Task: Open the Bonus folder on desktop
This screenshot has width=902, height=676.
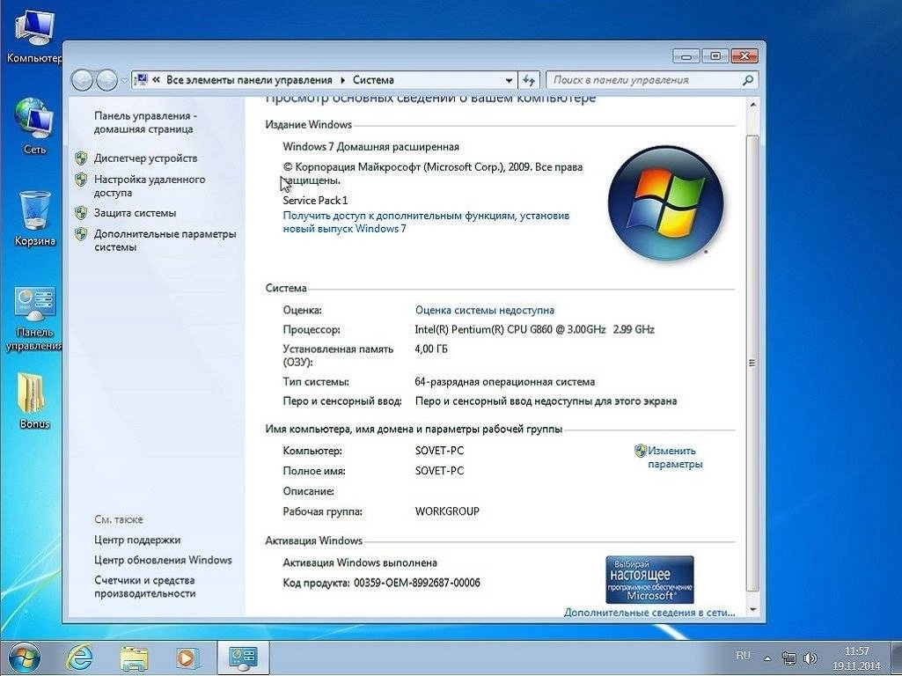Action: pyautogui.click(x=34, y=400)
